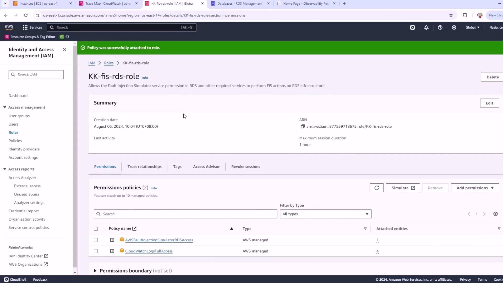Image resolution: width=503 pixels, height=283 pixels.
Task: Close the IAM navigation panel
Action: coord(64,50)
